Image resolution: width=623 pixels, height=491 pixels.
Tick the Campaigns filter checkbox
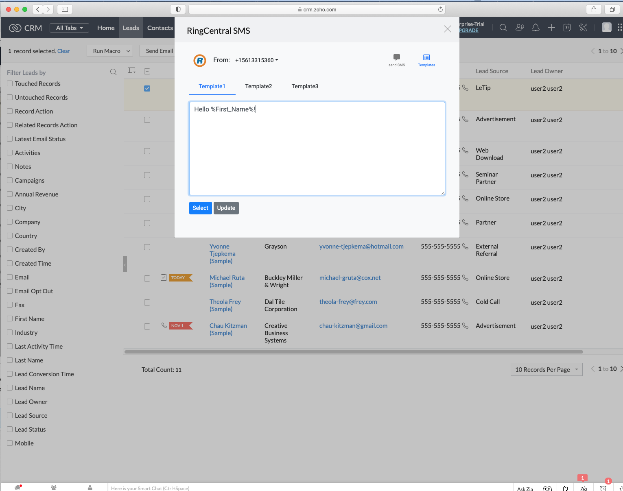[x=10, y=180]
